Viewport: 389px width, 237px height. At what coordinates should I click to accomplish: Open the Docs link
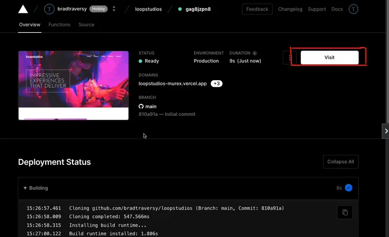click(x=337, y=9)
